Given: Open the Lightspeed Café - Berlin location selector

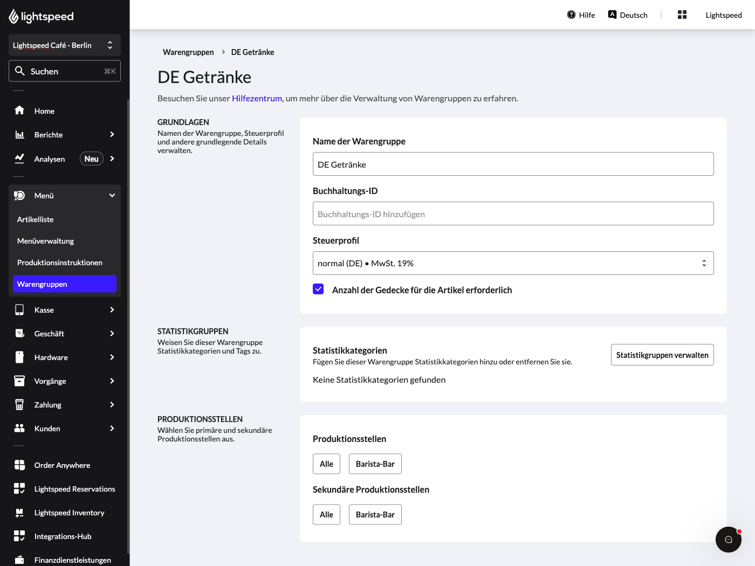Looking at the screenshot, I should [65, 45].
